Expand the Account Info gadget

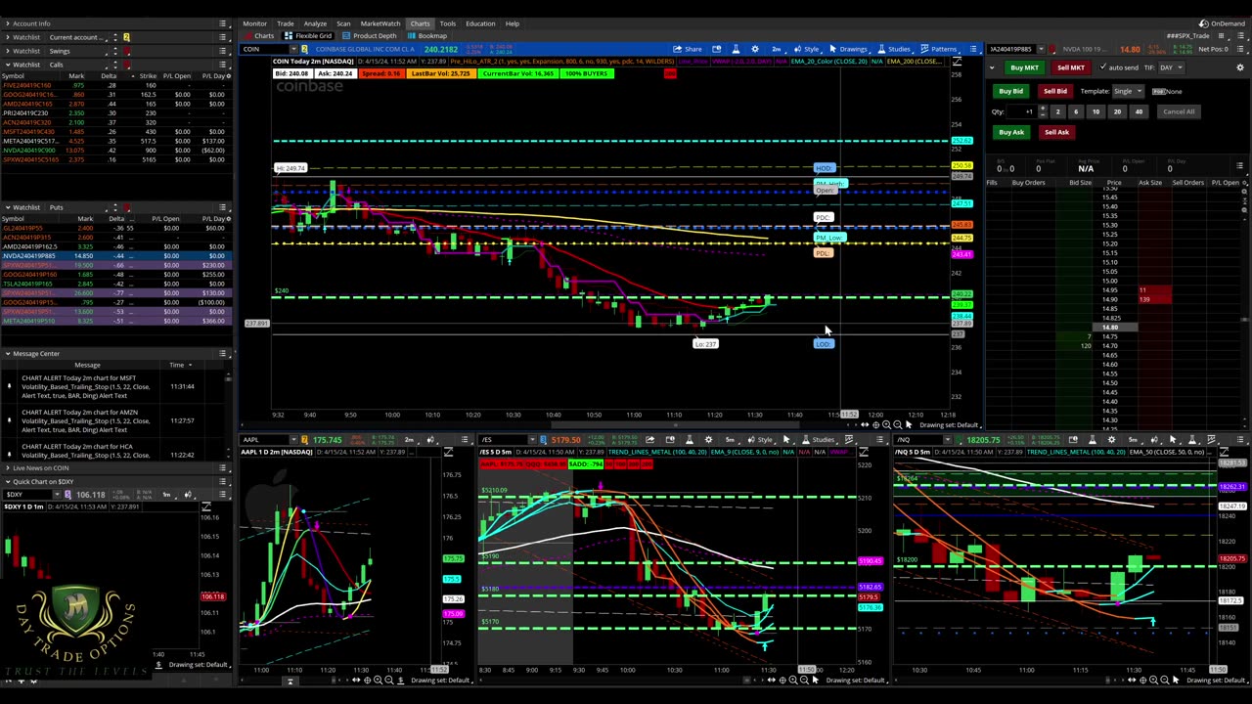click(7, 23)
